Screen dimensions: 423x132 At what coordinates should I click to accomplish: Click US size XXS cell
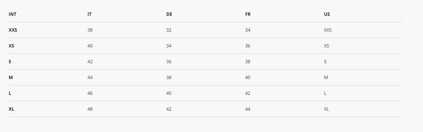click(328, 30)
